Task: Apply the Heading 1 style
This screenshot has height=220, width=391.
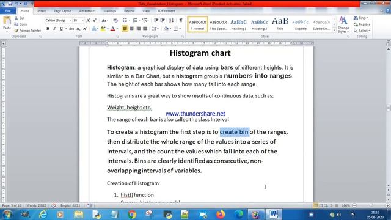Action: (x=239, y=24)
